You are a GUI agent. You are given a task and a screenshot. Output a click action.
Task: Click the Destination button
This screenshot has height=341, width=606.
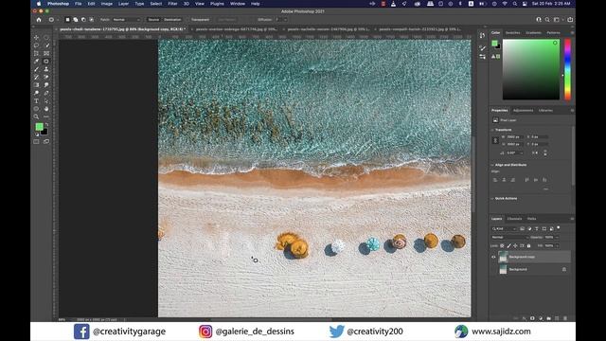coord(172,20)
